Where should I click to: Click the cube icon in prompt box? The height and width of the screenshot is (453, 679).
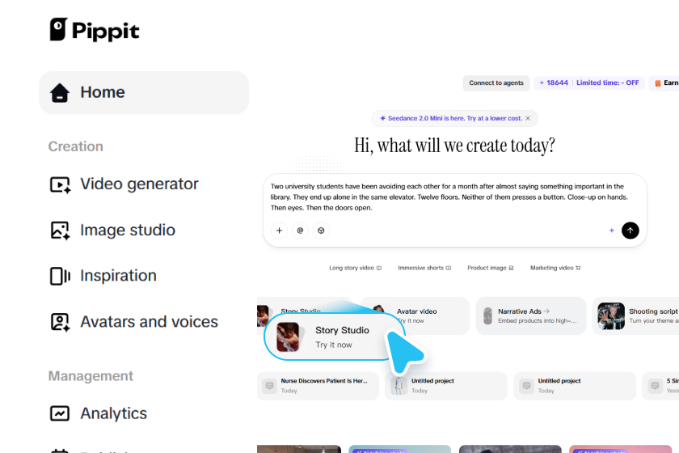pos(321,231)
